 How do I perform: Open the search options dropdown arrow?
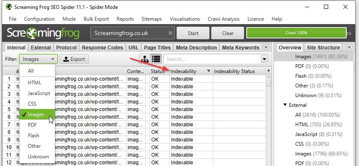pos(264,59)
